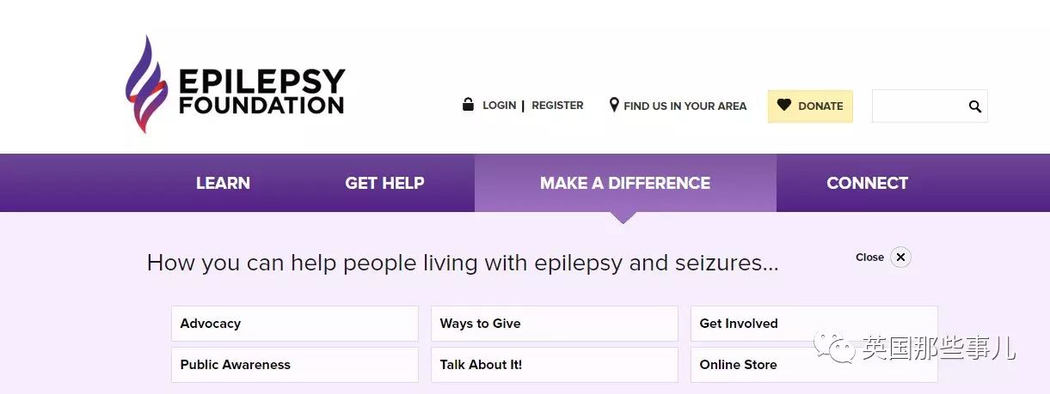The width and height of the screenshot is (1050, 394).
Task: Open the Connect navigation menu
Action: pyautogui.click(x=867, y=183)
